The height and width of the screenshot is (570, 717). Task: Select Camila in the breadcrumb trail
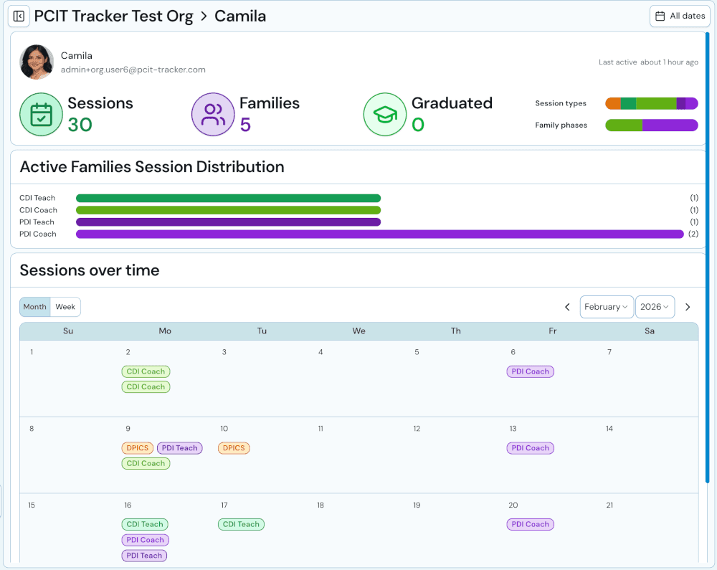click(239, 16)
